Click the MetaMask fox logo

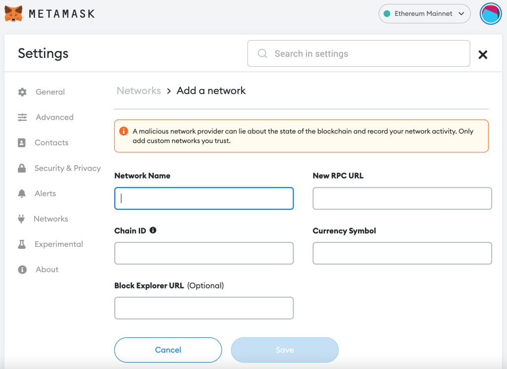(13, 13)
